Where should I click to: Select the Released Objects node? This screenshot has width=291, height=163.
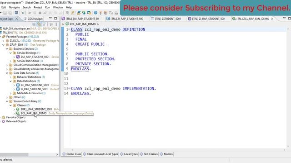16,121
